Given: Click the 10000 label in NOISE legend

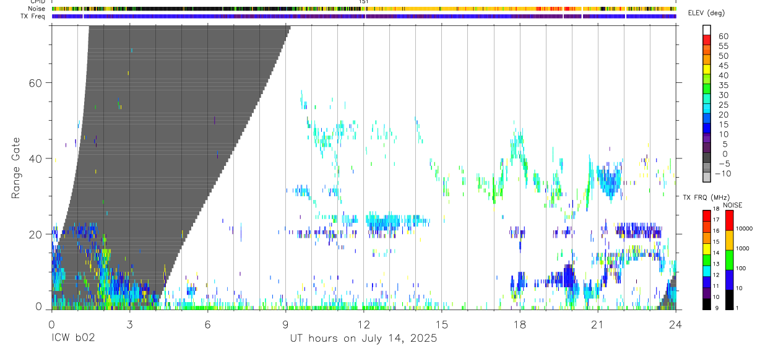Looking at the screenshot, I should pyautogui.click(x=744, y=228).
